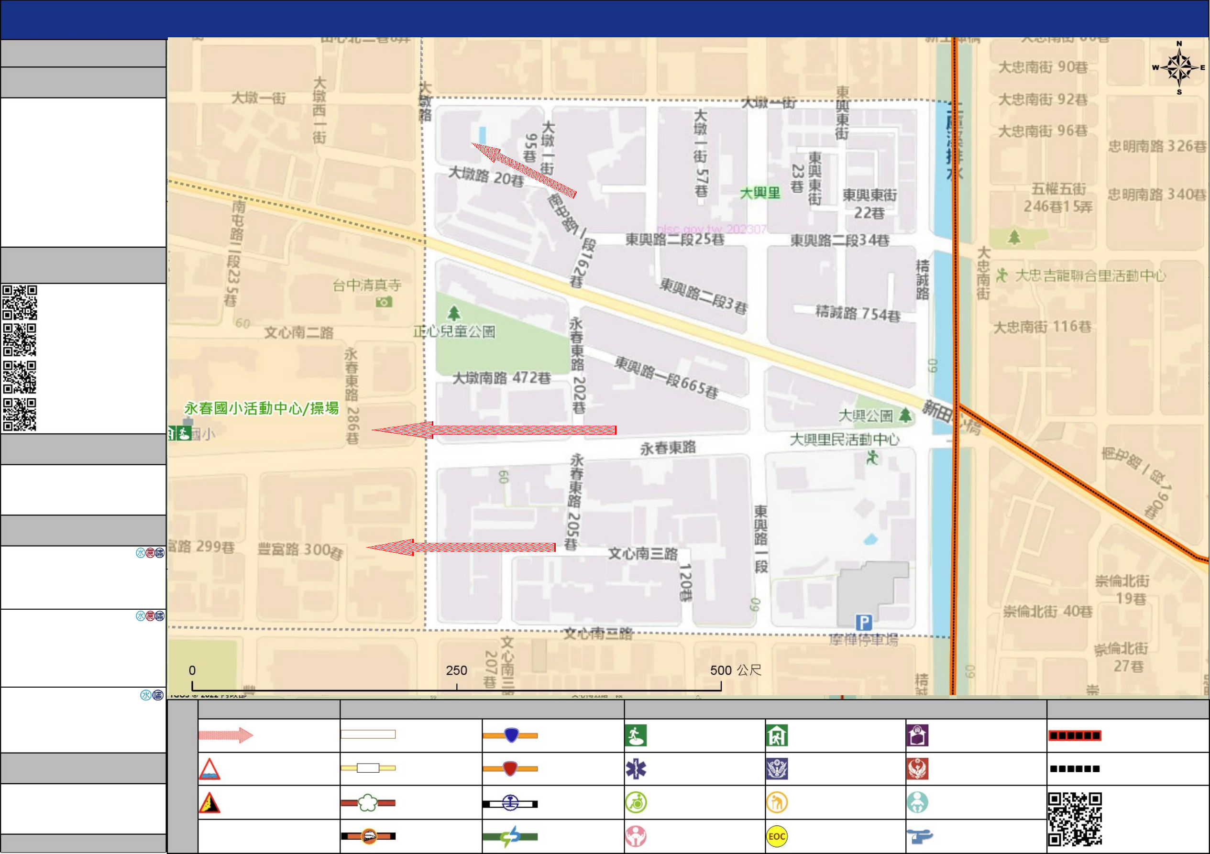Click the pink evacuation direction arrow legend icon
Viewport: 1210px width, 854px height.
coord(226,735)
